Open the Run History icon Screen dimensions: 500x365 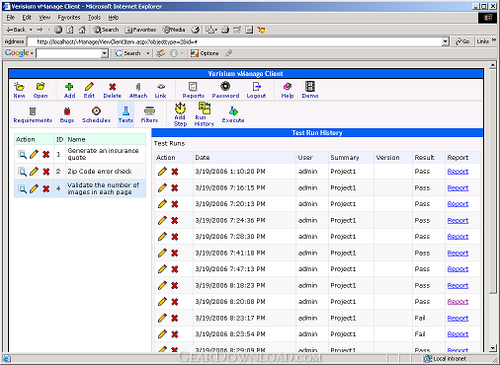coord(205,108)
